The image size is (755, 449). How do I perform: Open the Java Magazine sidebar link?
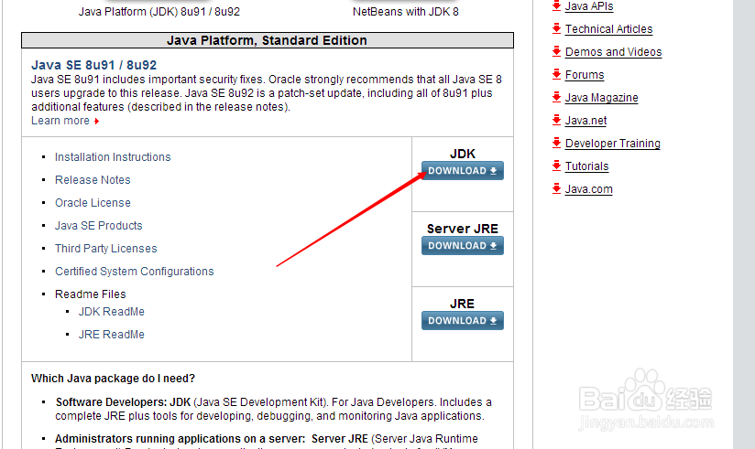[601, 98]
